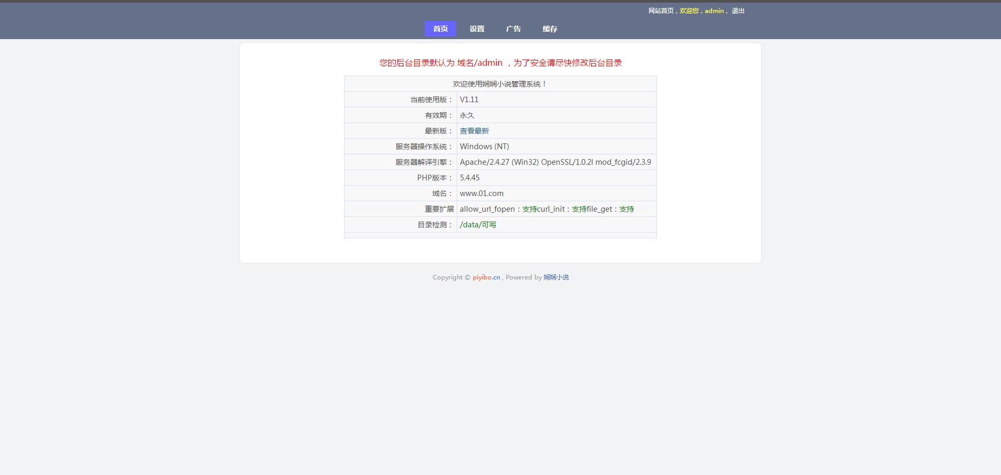
Task: Click the www.01.com domain value
Action: (x=481, y=193)
